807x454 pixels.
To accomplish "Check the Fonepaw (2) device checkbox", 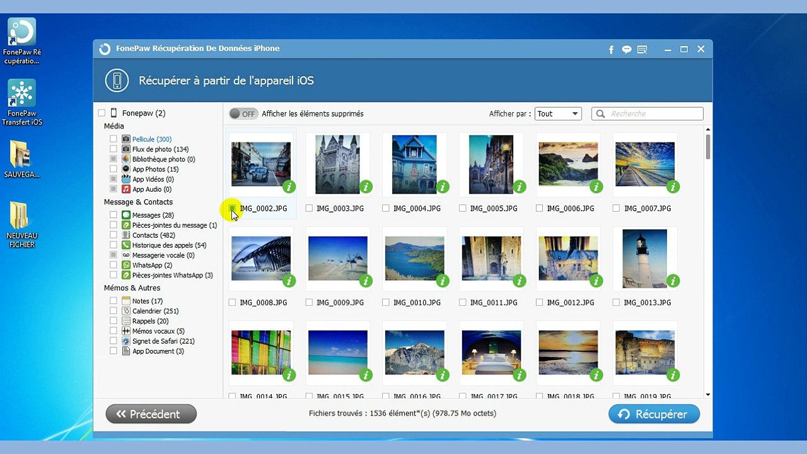I will 102,113.
